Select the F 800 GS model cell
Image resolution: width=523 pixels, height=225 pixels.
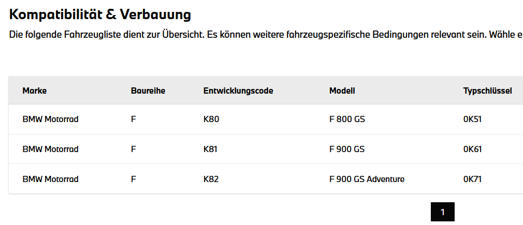coord(347,119)
